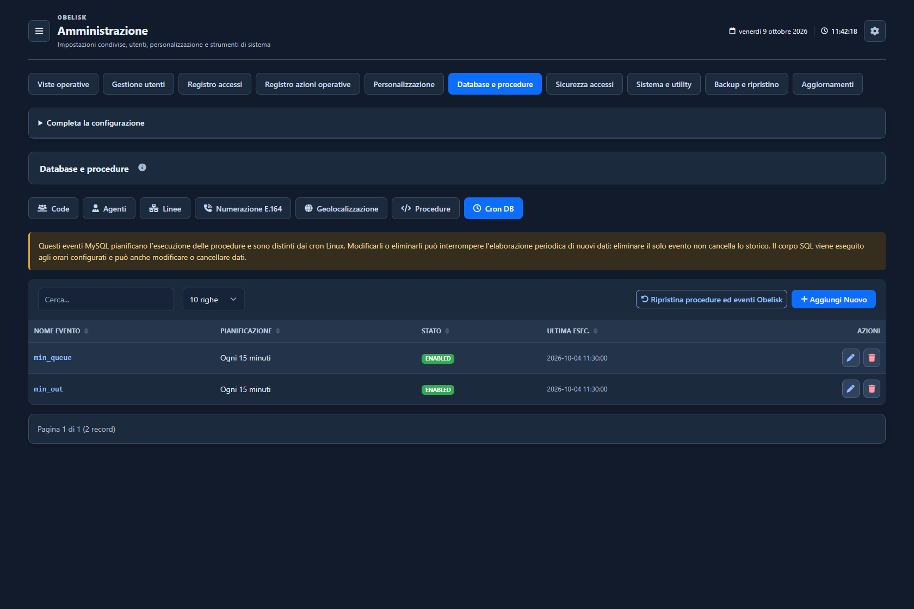Click the AZIONI column header
The width and height of the screenshot is (914, 609).
coord(868,331)
